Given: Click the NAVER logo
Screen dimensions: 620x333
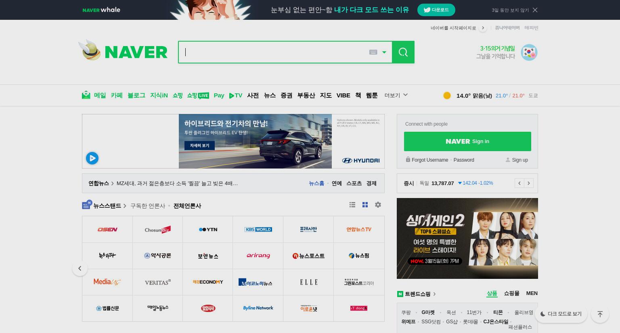Looking at the screenshot, I should [x=136, y=52].
